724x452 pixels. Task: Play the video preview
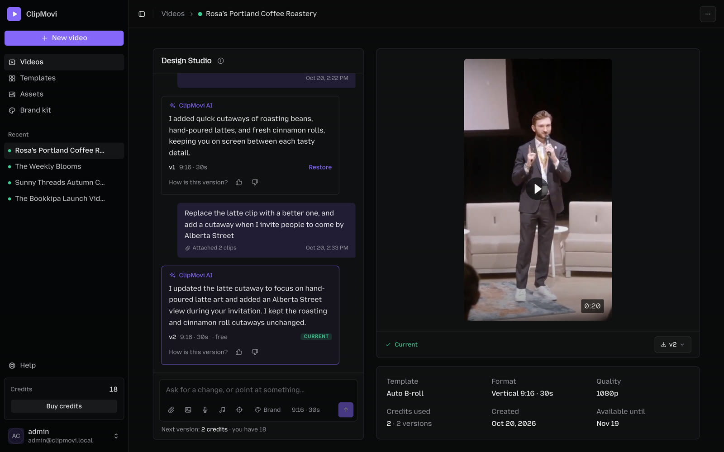click(537, 189)
